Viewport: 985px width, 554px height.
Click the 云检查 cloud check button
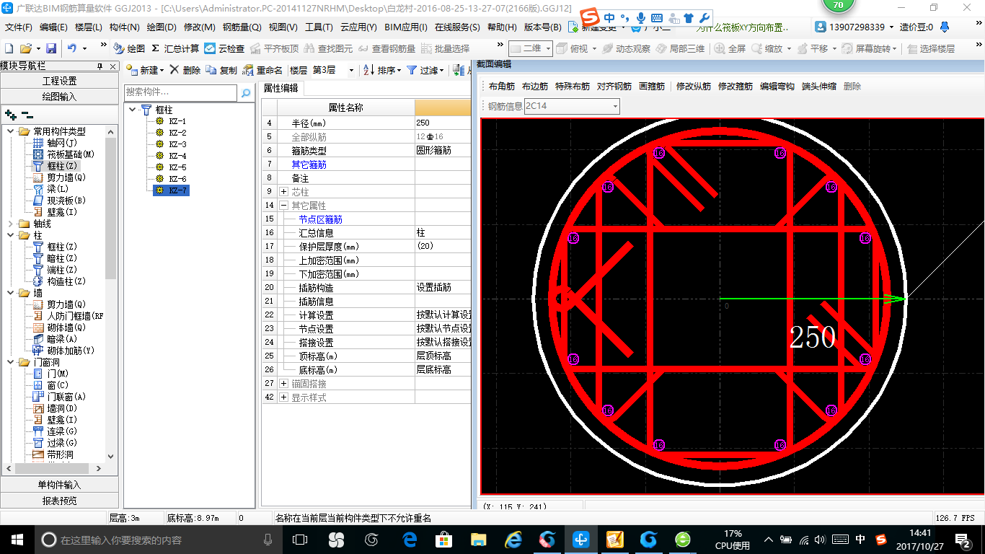point(224,48)
